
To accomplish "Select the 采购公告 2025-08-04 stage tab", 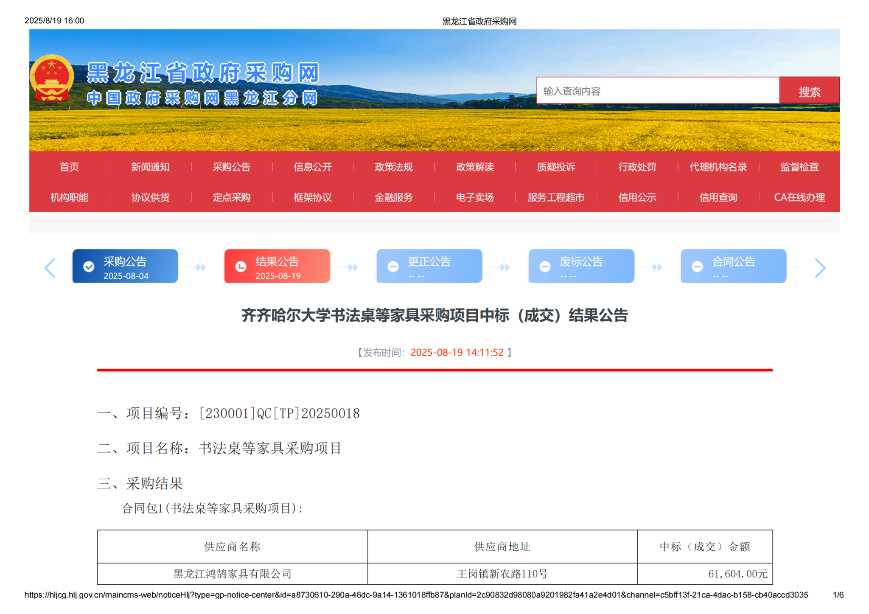I will click(125, 266).
